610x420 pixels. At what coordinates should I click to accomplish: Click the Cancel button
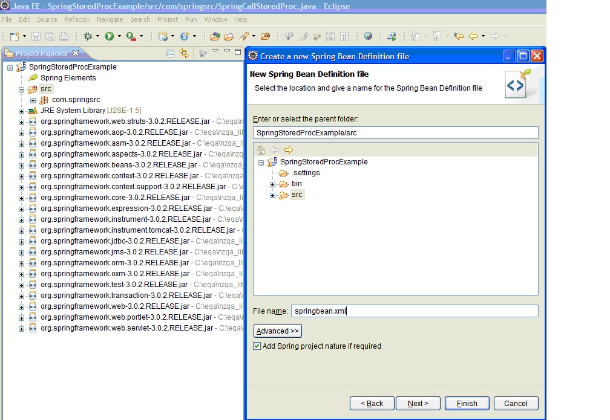pyautogui.click(x=516, y=403)
